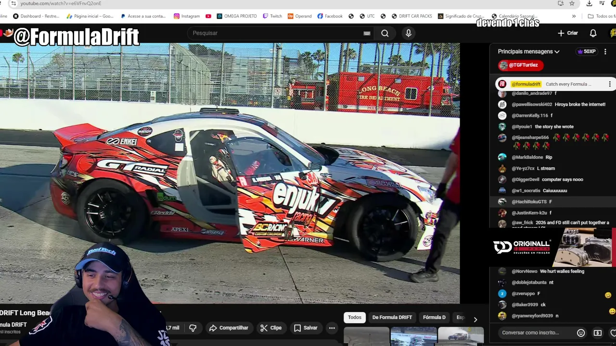616x346 pixels.
Task: Select the De Formula DRIFT chip
Action: (392, 317)
